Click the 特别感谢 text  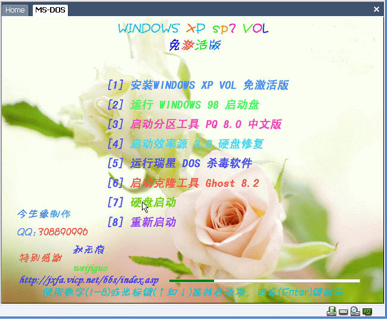coord(41,258)
